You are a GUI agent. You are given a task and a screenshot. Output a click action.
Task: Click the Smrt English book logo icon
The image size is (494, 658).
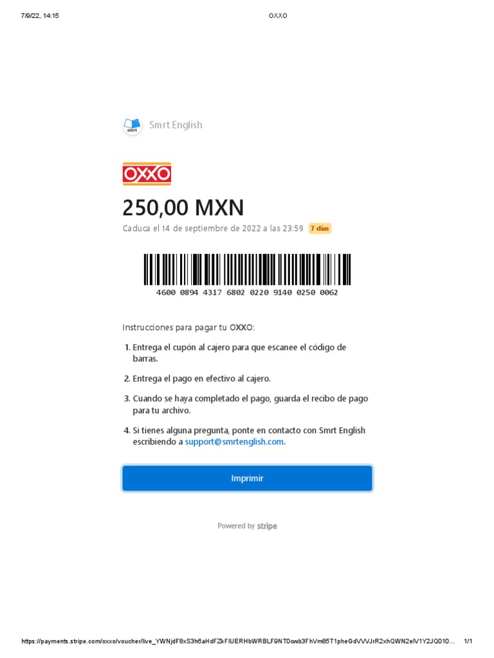pyautogui.click(x=132, y=125)
